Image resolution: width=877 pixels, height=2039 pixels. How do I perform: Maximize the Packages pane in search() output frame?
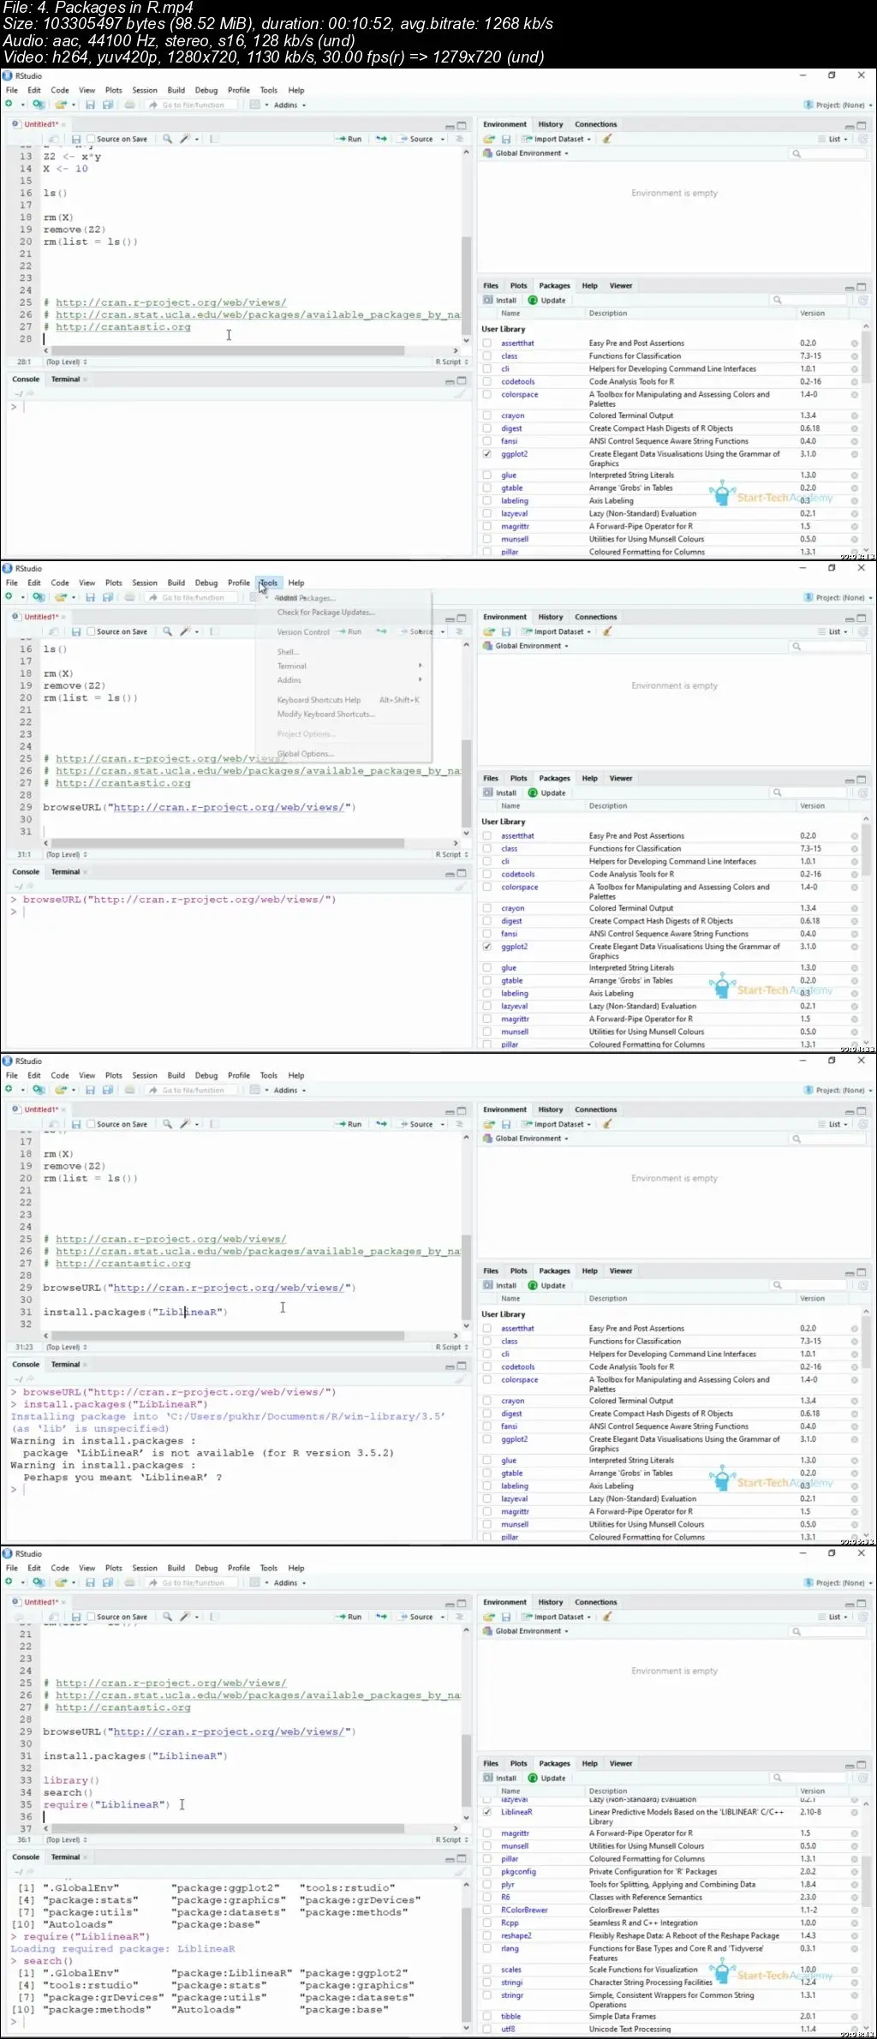click(x=862, y=1765)
